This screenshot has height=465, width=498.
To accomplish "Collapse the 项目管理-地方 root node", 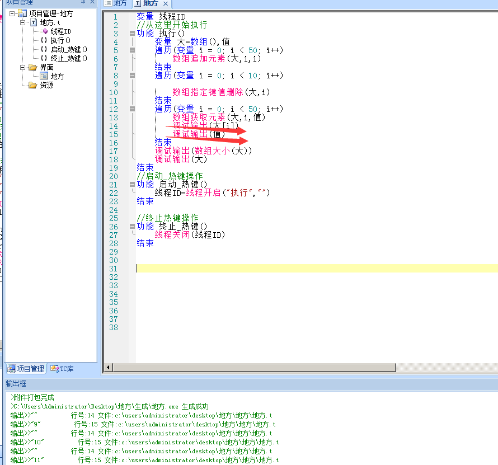I will pyautogui.click(x=12, y=13).
